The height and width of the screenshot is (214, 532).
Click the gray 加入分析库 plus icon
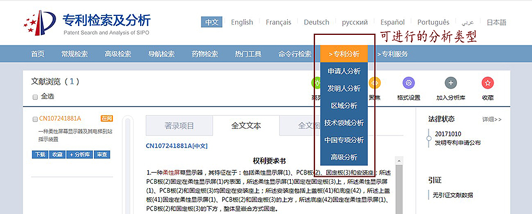click(x=450, y=83)
